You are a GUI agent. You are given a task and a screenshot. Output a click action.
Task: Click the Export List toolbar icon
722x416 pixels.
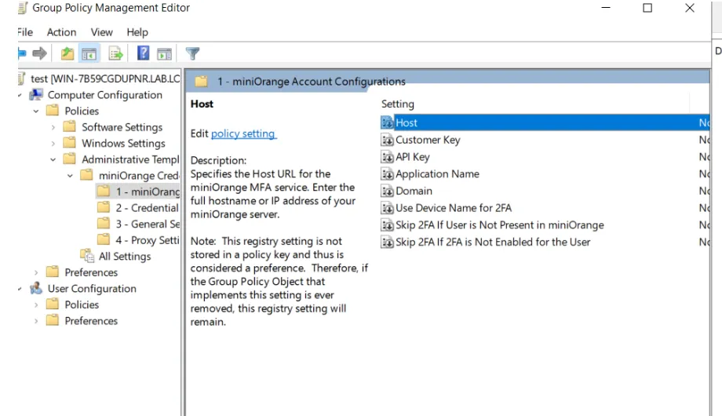[x=115, y=54]
